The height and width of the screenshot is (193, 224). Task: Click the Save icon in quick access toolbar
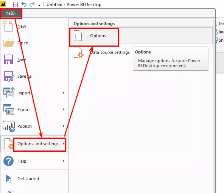tap(16, 5)
